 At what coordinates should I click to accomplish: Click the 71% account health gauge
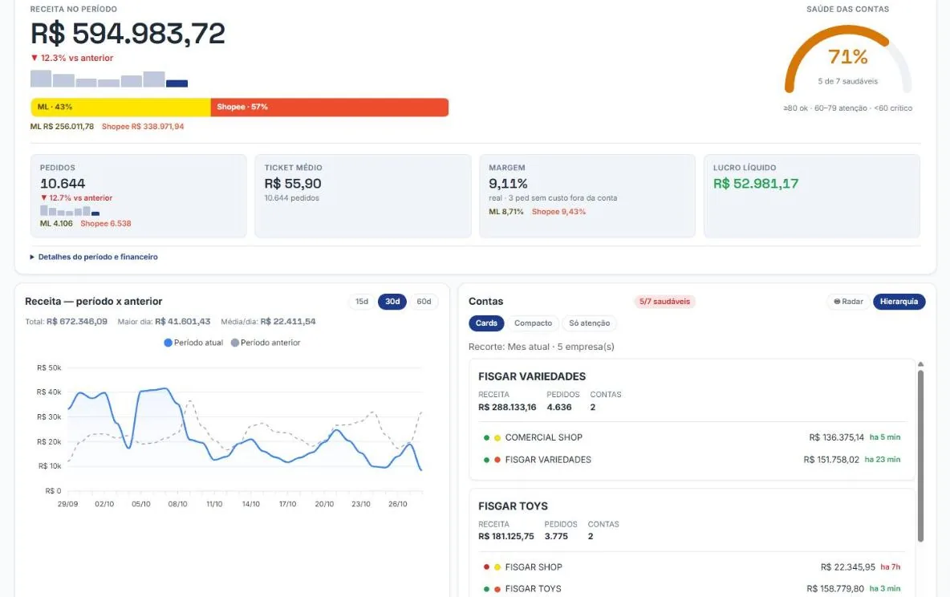point(847,59)
